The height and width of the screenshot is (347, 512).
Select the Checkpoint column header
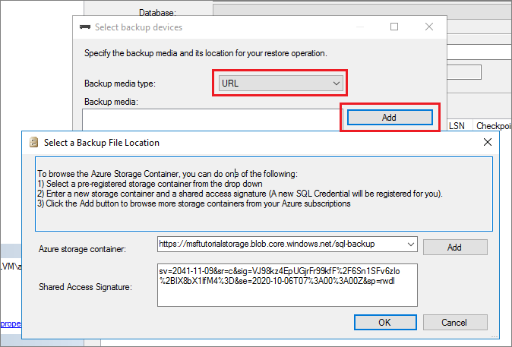(x=492, y=125)
